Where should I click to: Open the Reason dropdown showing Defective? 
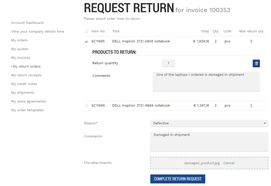click(209, 123)
